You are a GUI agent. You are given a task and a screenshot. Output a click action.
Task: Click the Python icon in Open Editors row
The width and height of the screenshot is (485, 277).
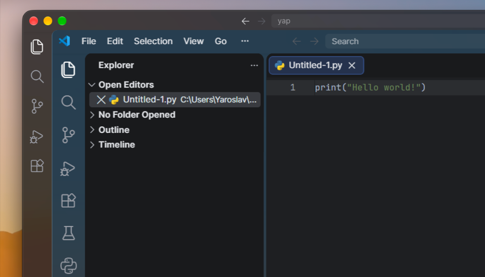coord(114,100)
